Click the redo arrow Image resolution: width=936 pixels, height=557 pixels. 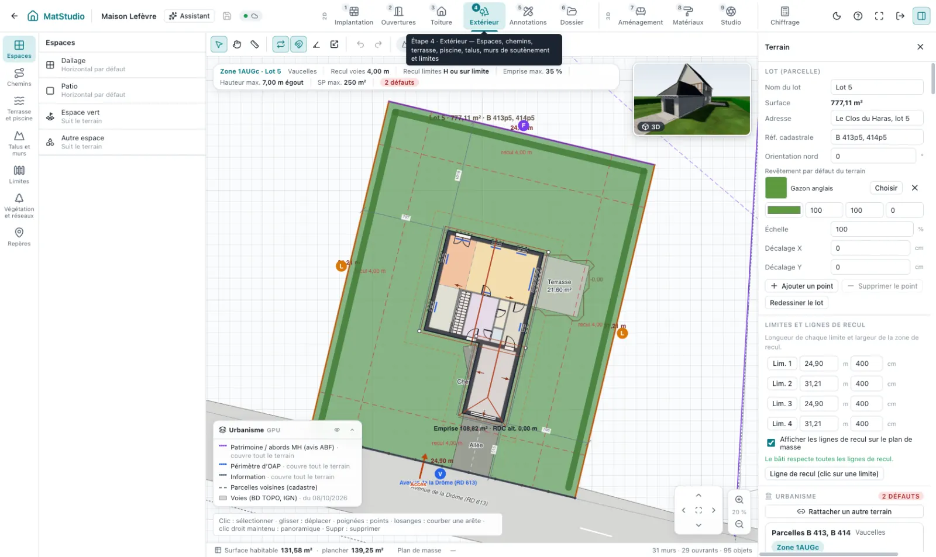point(378,44)
